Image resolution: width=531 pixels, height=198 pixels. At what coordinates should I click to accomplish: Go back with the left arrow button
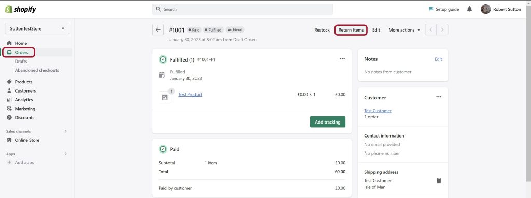pos(158,30)
